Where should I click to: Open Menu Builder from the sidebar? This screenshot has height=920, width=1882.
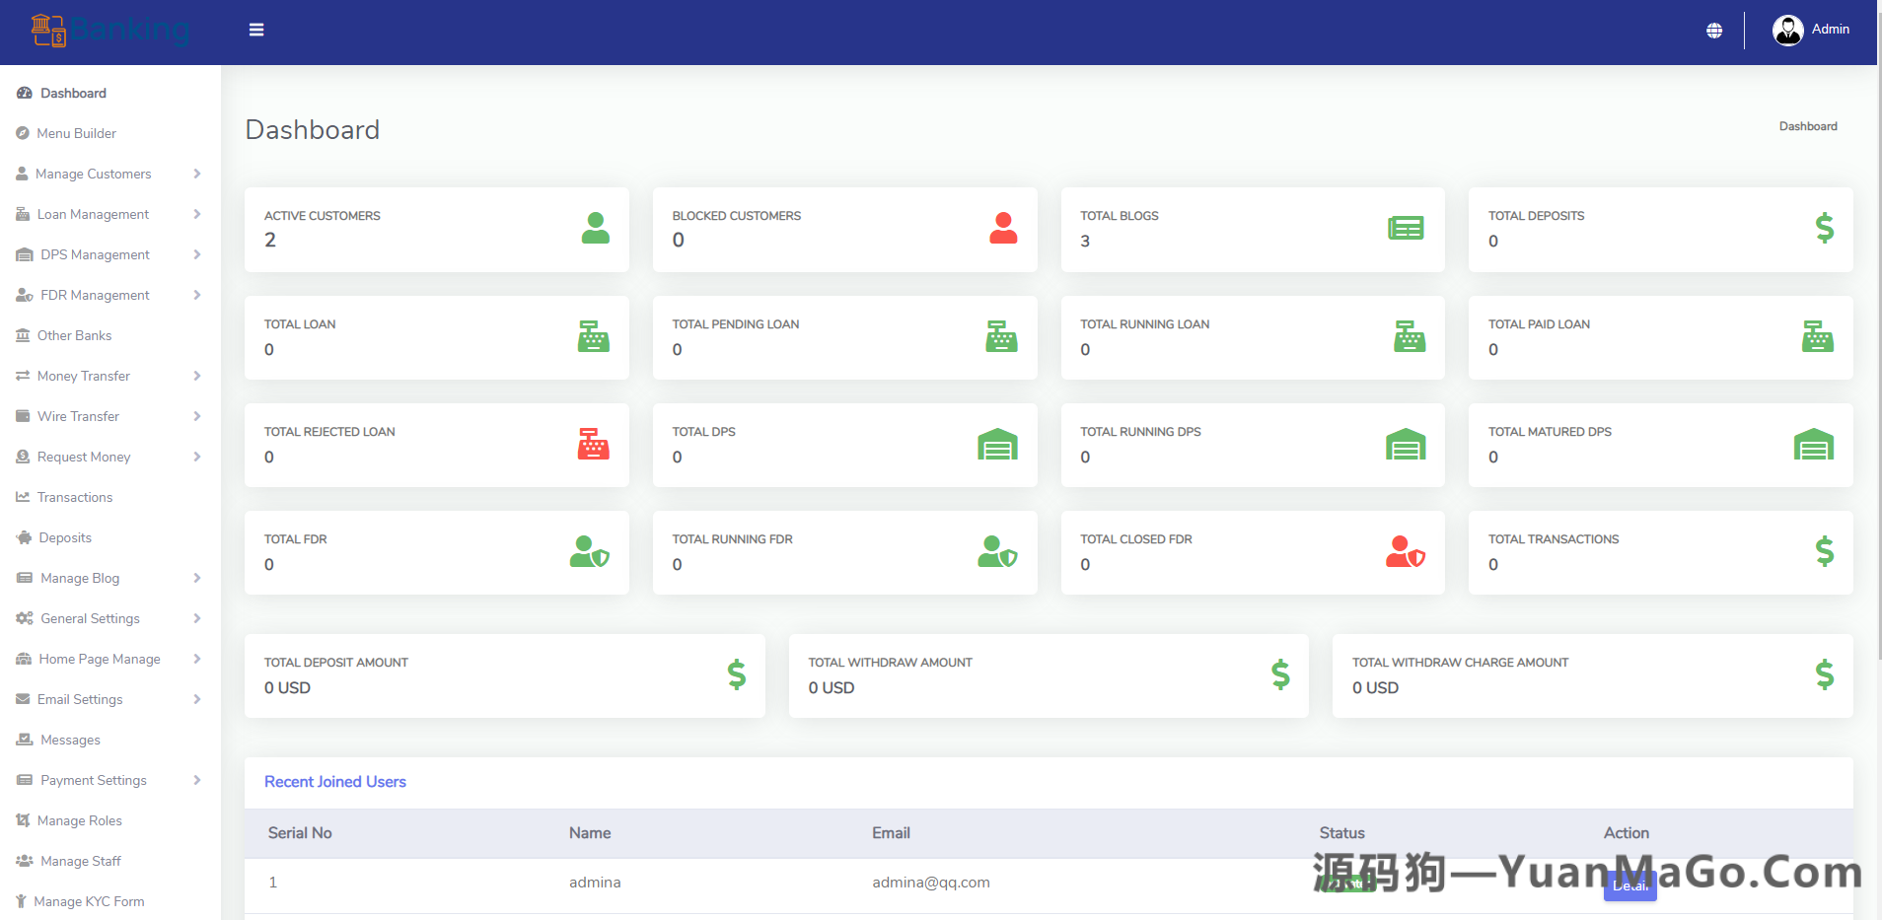coord(76,133)
